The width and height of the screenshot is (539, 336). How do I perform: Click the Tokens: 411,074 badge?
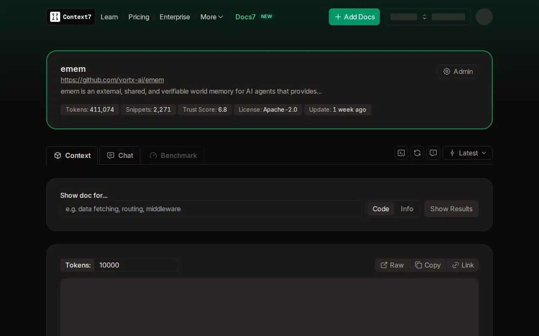90,110
